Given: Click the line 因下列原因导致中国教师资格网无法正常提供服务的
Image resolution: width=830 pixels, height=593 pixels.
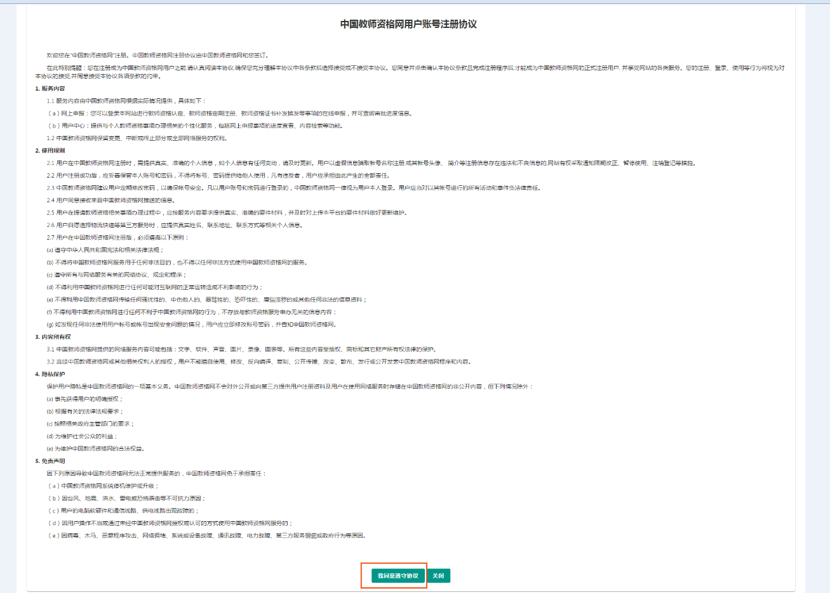Looking at the screenshot, I should coord(157,473).
